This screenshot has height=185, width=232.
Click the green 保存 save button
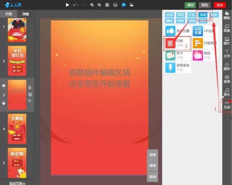click(190, 5)
